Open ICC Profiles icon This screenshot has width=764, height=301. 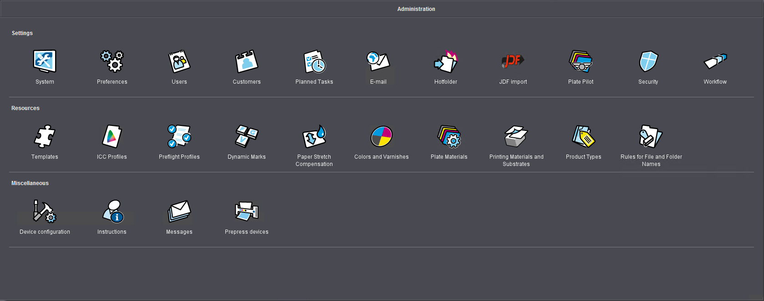click(x=112, y=136)
